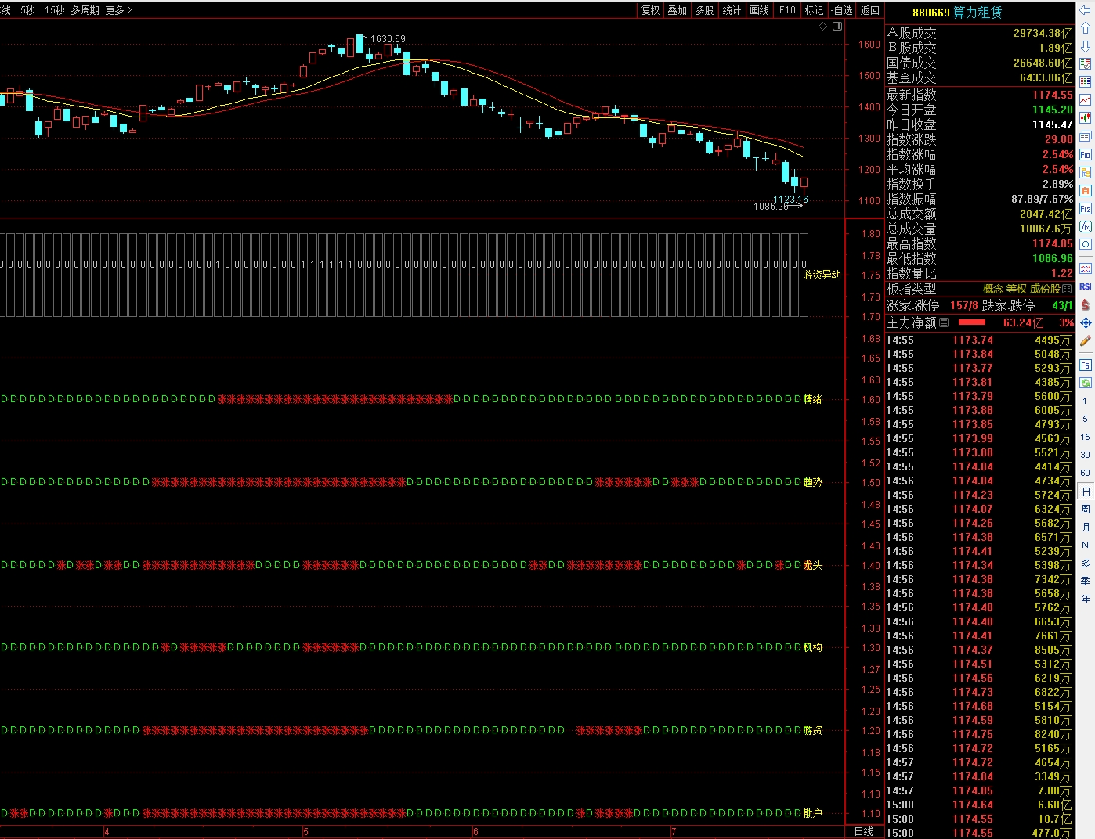Viewport: 1095px width, 839px height.
Task: Select 多 multi-period option in sidebar
Action: coord(1085,563)
